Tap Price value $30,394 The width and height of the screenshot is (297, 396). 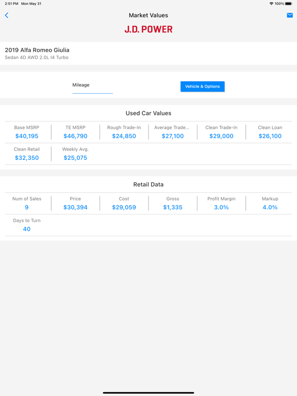tap(75, 207)
